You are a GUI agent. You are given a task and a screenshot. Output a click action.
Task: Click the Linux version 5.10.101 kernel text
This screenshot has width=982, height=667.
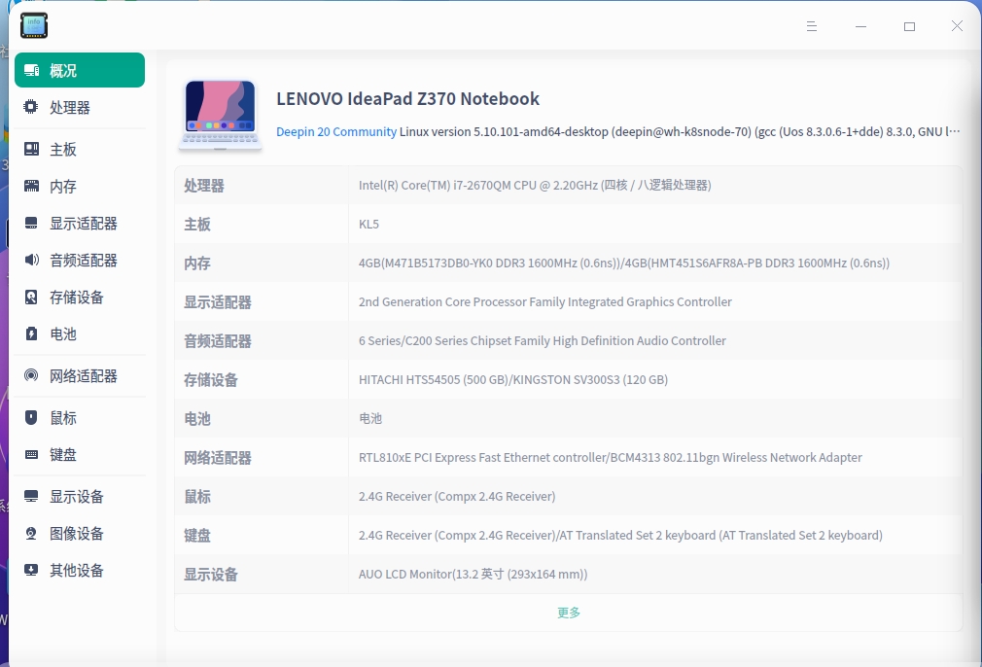click(x=680, y=131)
